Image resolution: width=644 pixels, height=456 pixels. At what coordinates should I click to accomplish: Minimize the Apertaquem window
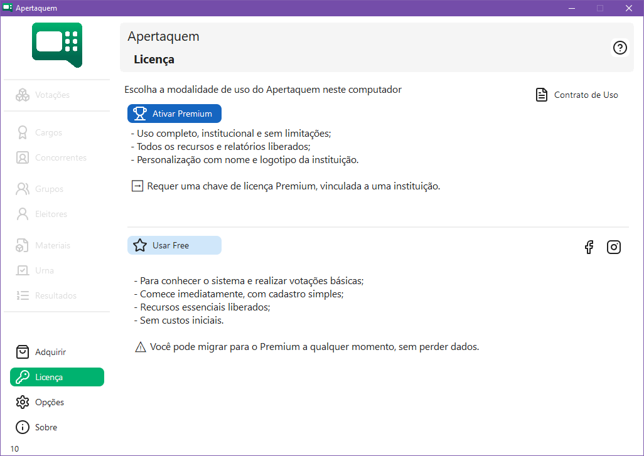(571, 8)
